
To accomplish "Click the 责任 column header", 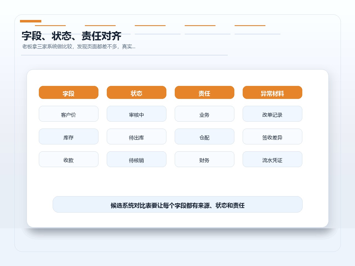I will 204,92.
